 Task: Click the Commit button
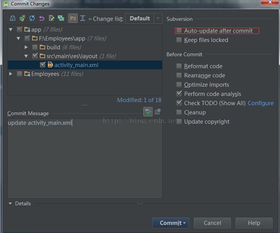pos(171,223)
